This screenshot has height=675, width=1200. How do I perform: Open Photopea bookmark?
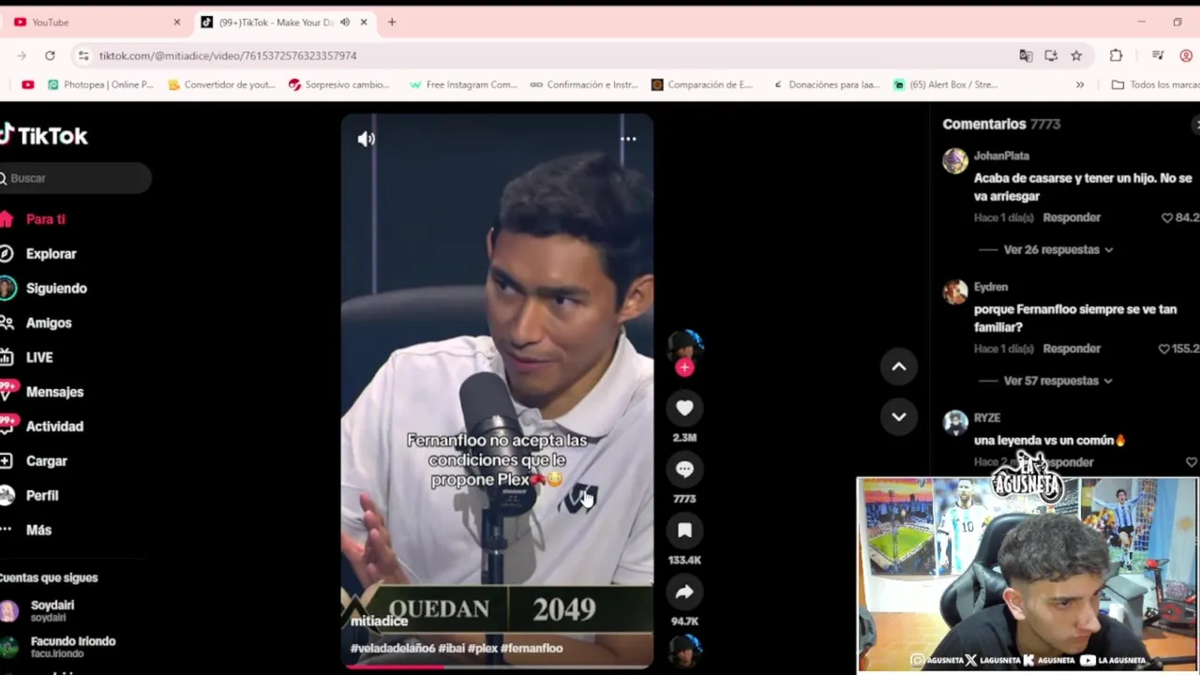coord(100,84)
